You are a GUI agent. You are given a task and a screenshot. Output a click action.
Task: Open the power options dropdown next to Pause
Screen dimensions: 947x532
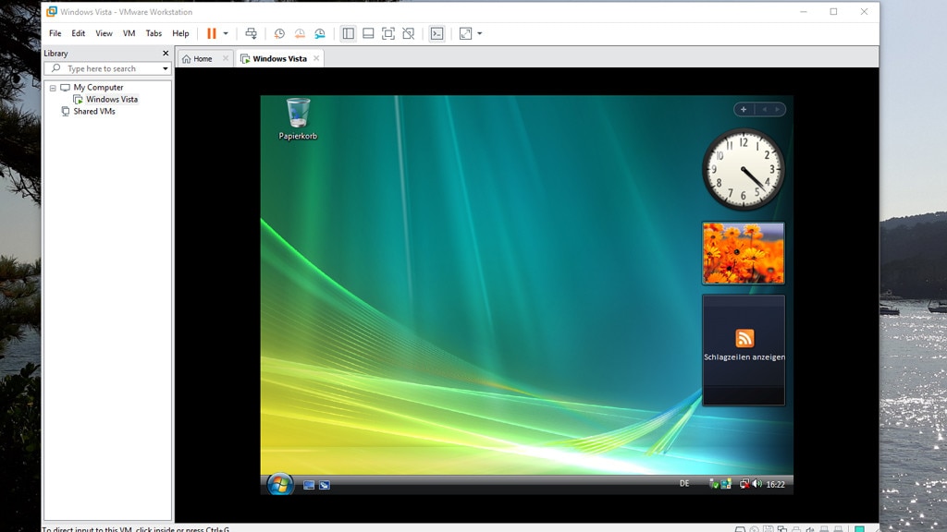coord(226,34)
